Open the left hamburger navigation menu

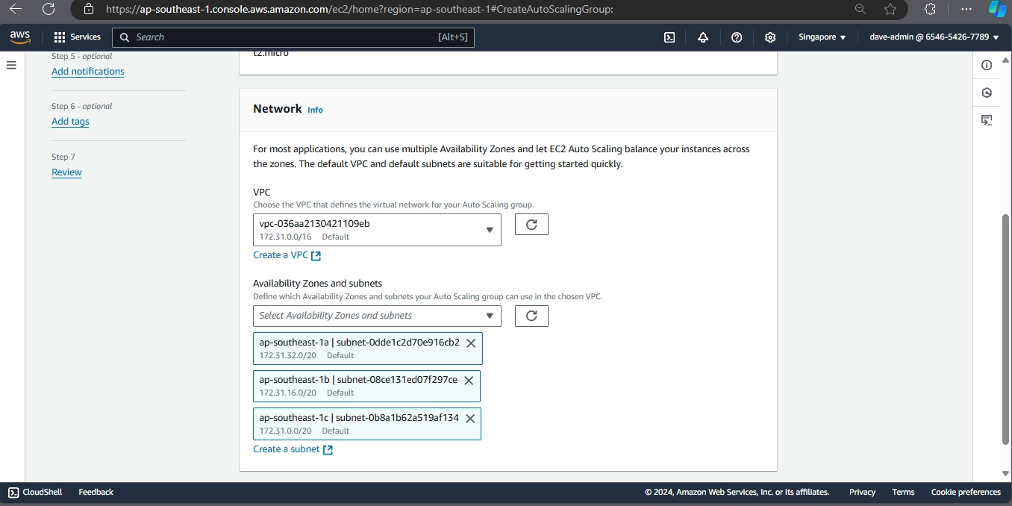pyautogui.click(x=11, y=65)
